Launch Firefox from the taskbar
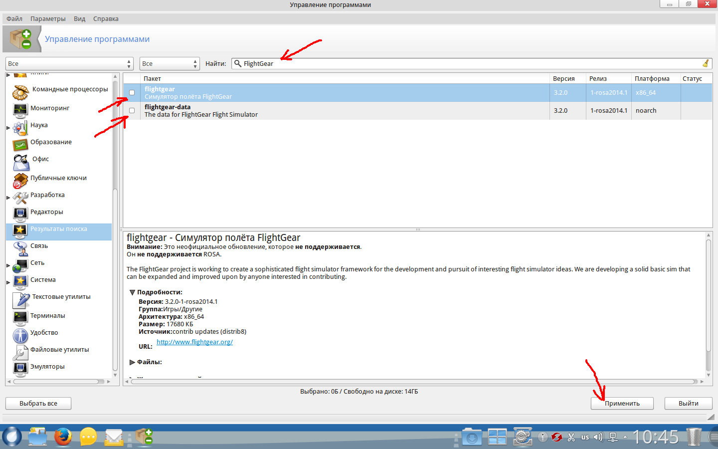The height and width of the screenshot is (449, 718). pyautogui.click(x=63, y=437)
